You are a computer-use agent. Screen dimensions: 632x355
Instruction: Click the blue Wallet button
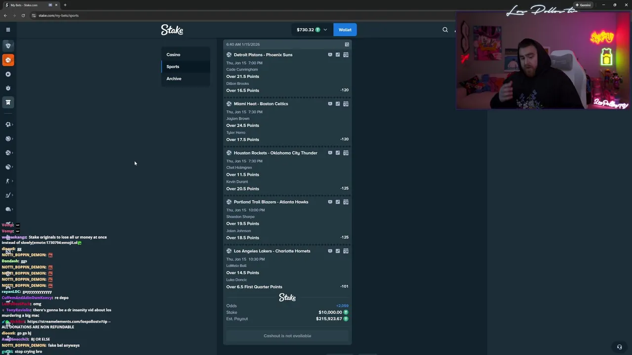click(345, 30)
